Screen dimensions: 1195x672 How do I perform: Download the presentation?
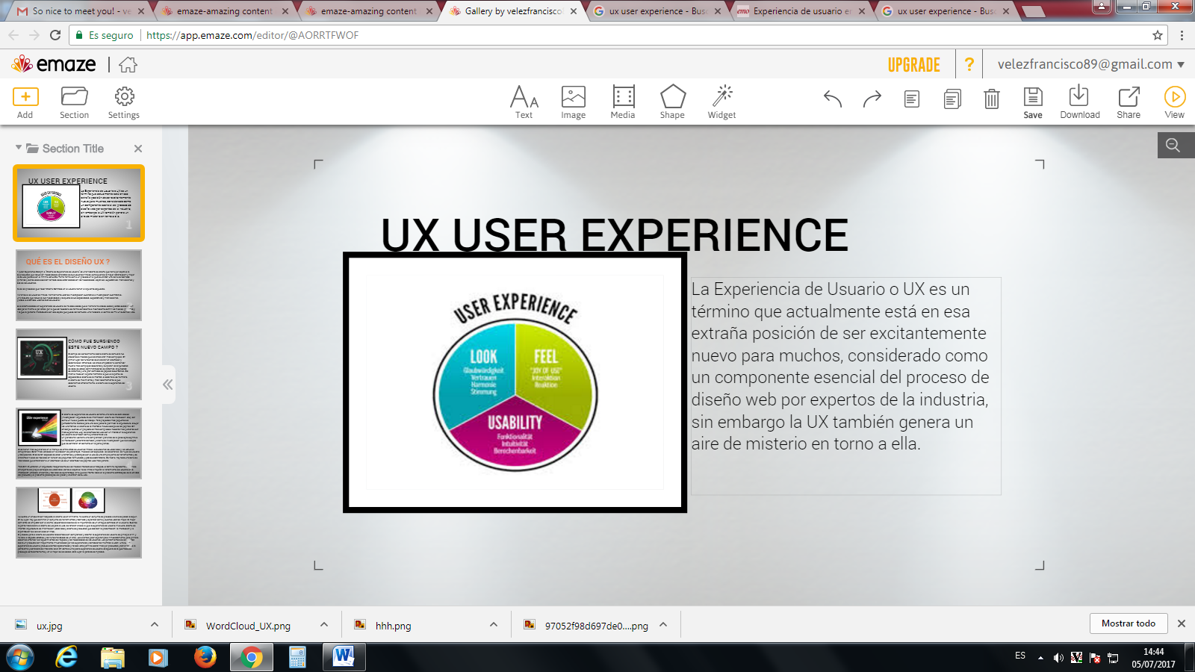[x=1079, y=102]
